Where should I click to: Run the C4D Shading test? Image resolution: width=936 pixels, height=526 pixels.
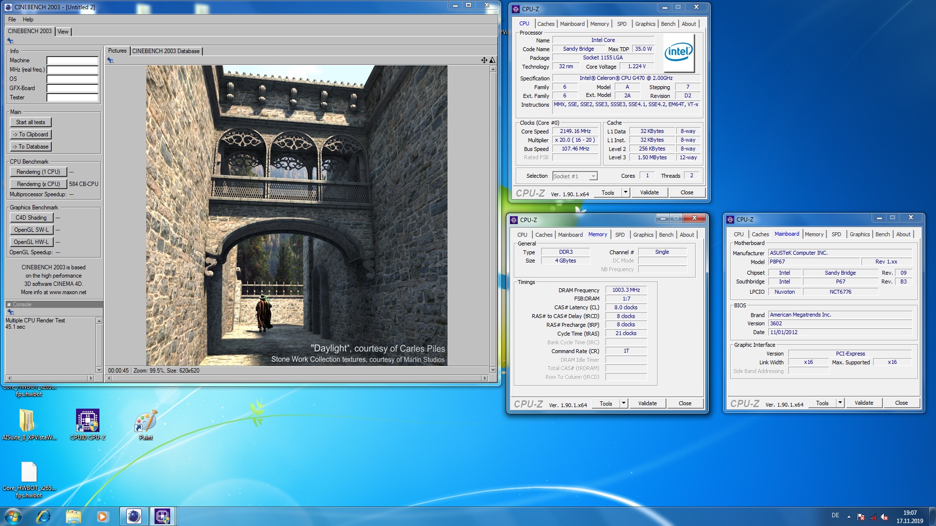point(31,218)
